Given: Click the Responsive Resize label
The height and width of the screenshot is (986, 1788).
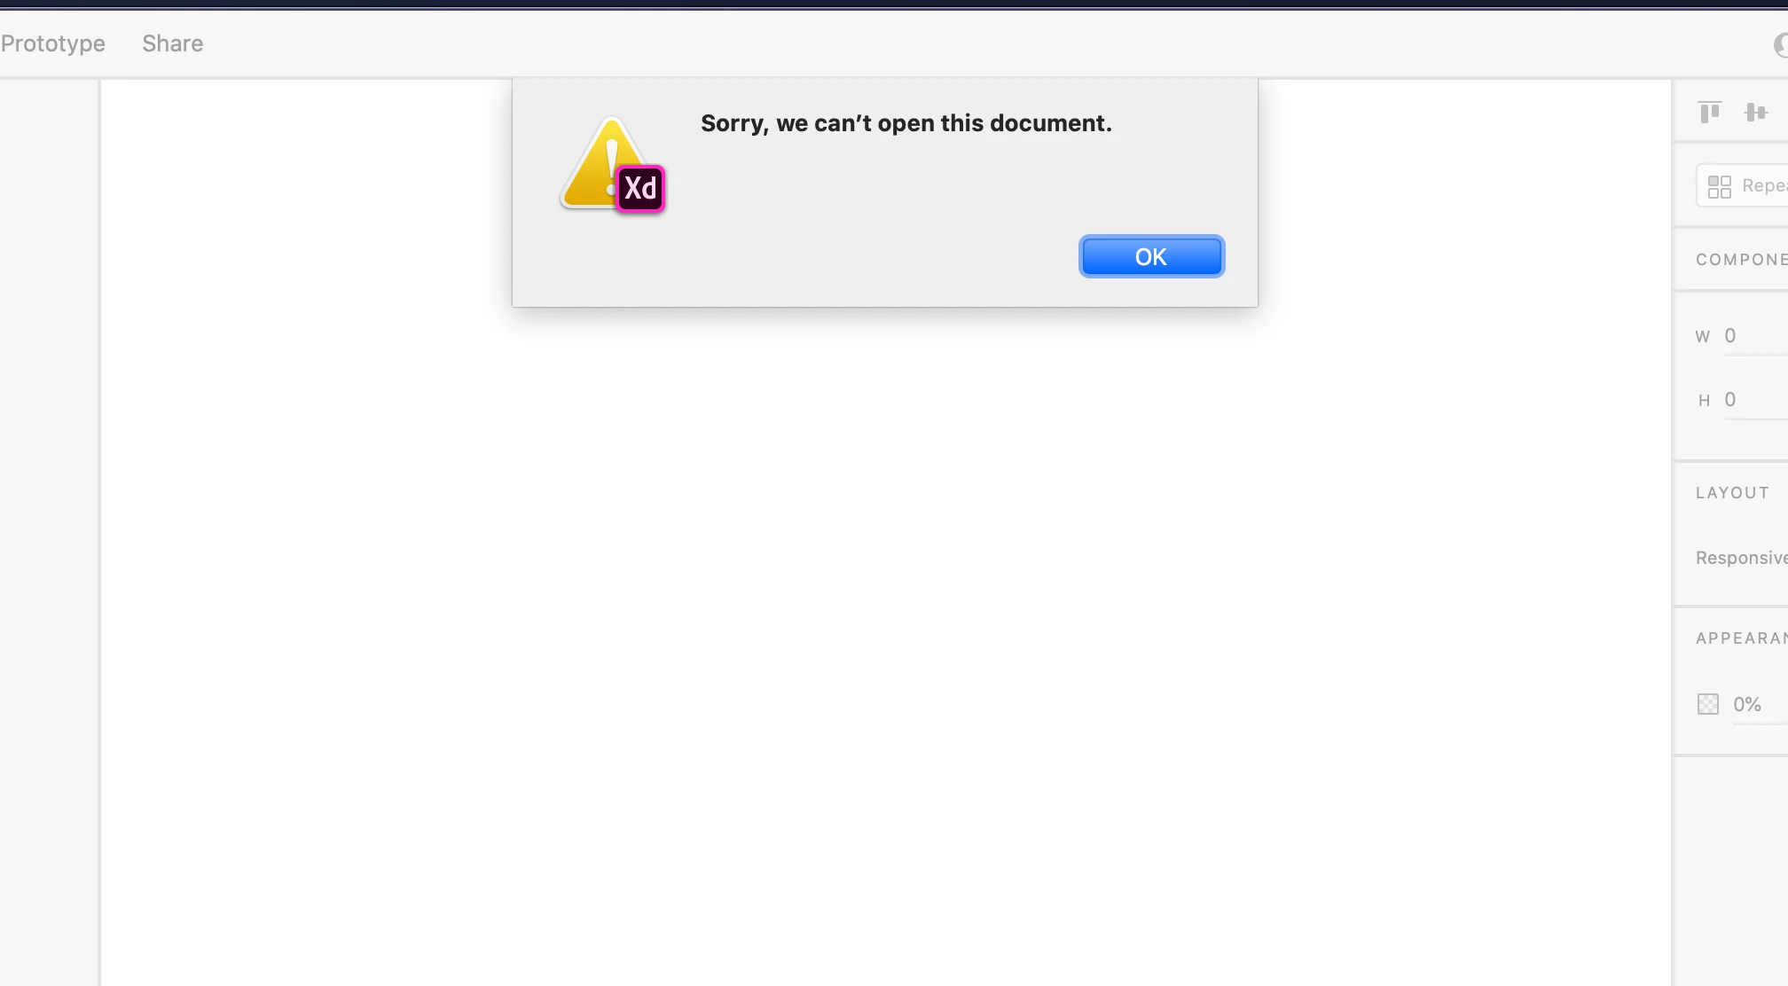Looking at the screenshot, I should coord(1741,558).
